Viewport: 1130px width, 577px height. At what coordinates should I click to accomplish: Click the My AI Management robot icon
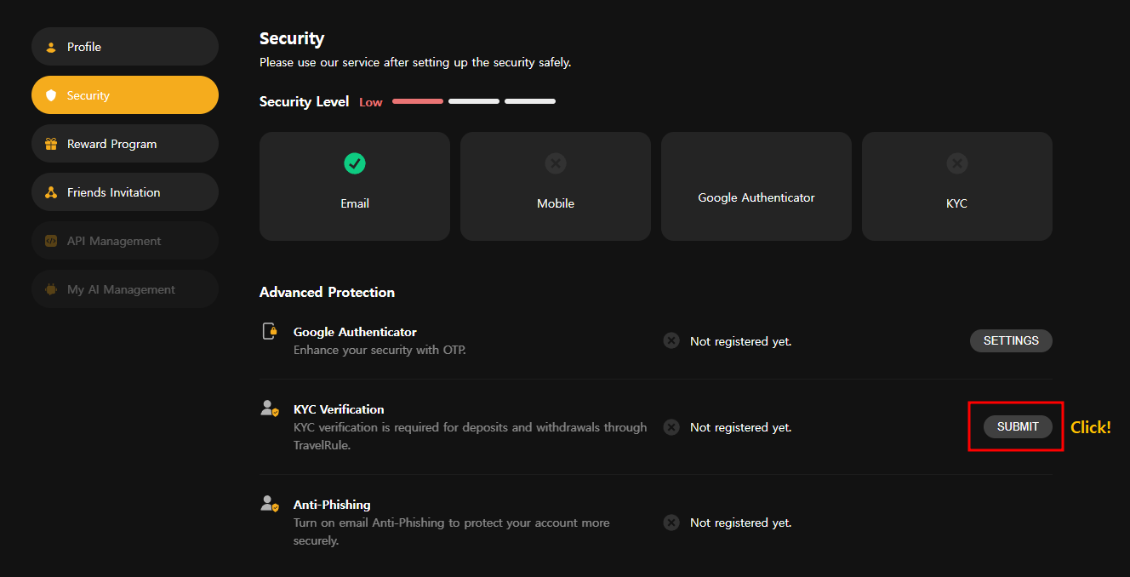point(51,289)
